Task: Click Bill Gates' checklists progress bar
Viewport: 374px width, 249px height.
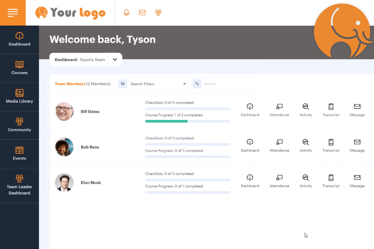Action: pyautogui.click(x=188, y=109)
